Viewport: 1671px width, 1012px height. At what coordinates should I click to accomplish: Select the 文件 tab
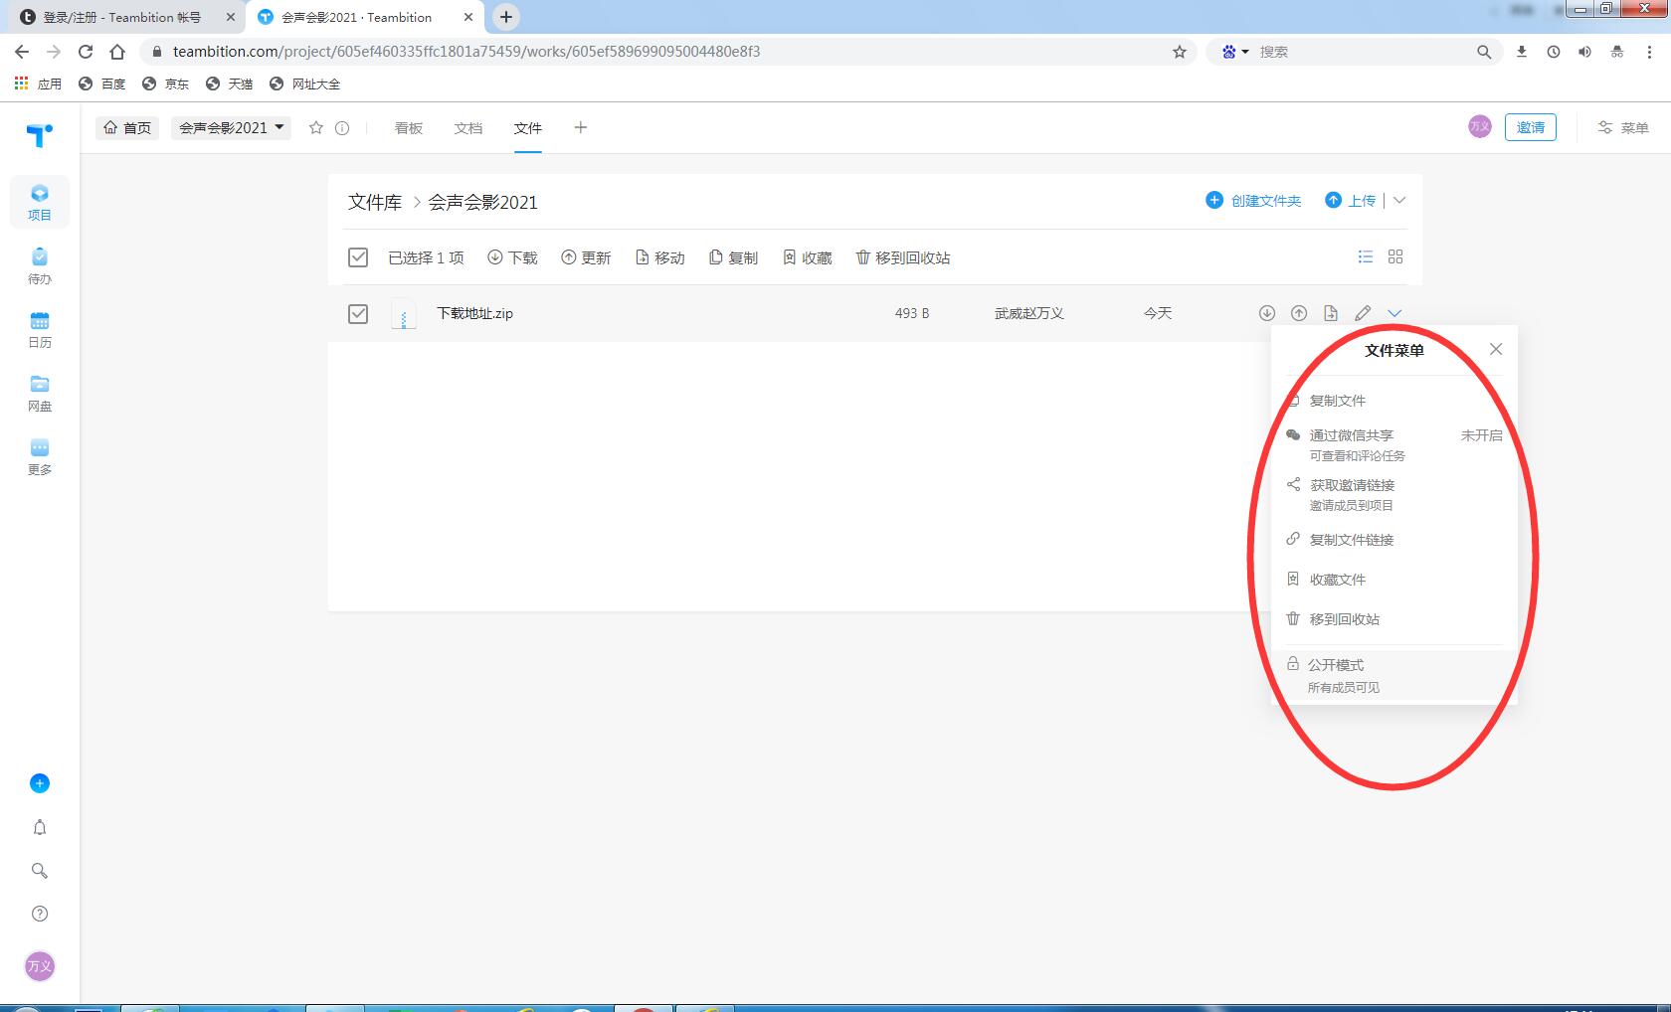pyautogui.click(x=528, y=127)
